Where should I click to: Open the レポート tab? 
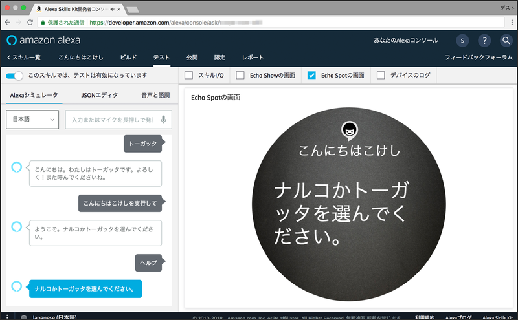tap(253, 58)
